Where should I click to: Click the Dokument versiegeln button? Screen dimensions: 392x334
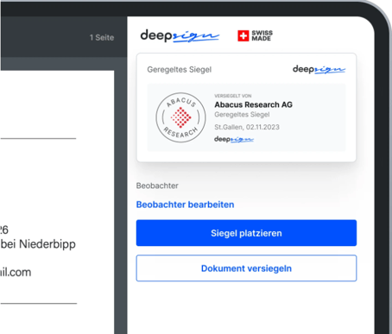(x=246, y=268)
